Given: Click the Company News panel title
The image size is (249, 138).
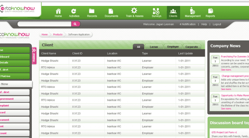Looking at the screenshot, I should [x=225, y=46].
